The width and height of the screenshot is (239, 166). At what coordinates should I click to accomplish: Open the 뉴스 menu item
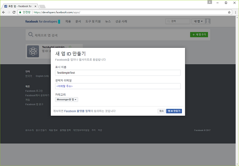click(x=108, y=21)
